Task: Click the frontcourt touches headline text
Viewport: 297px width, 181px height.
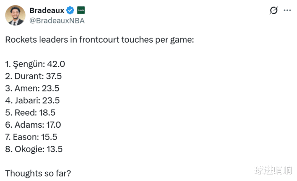Action: (99, 40)
